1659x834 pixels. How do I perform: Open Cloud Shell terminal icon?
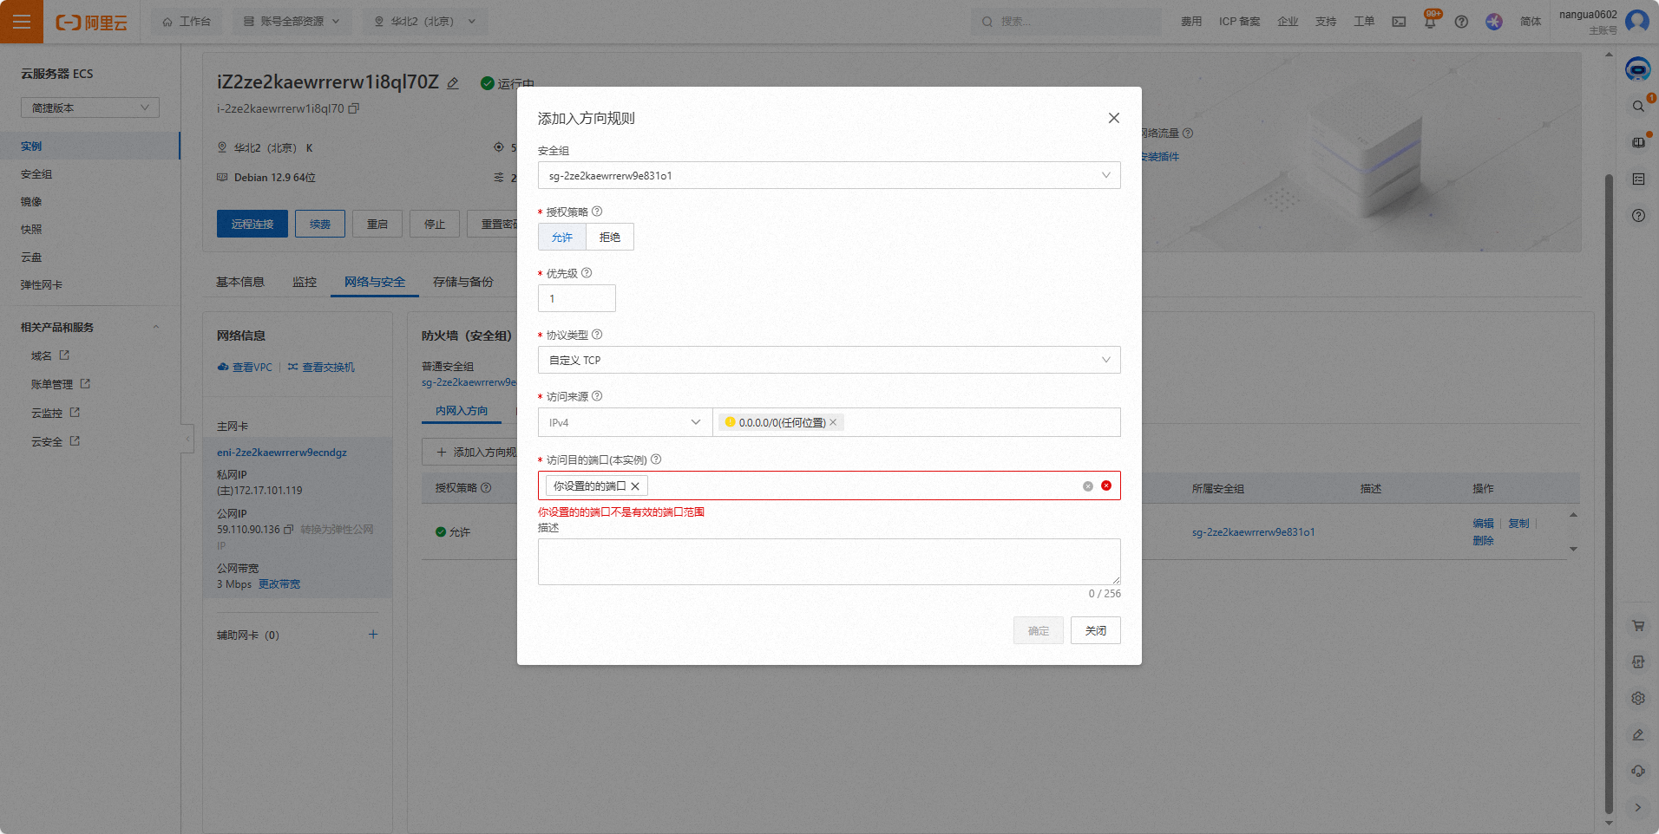point(1399,22)
